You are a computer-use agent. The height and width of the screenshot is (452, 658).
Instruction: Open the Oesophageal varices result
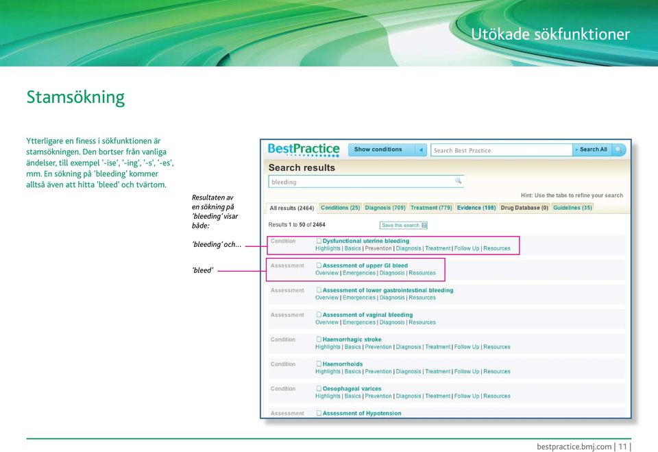pos(352,389)
